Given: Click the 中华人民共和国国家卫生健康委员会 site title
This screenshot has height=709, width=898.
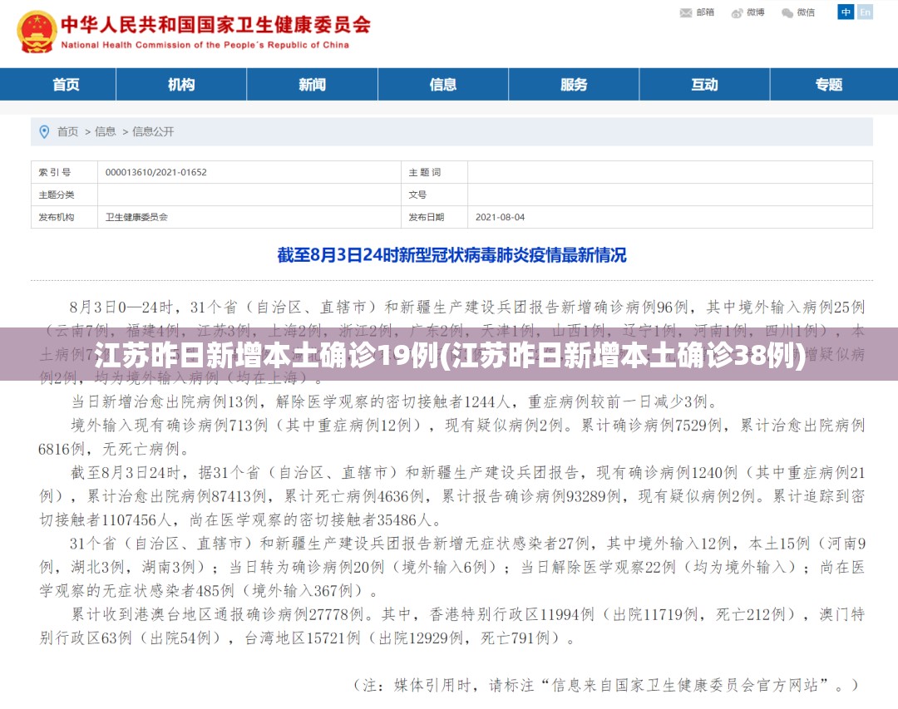Looking at the screenshot, I should (216, 25).
